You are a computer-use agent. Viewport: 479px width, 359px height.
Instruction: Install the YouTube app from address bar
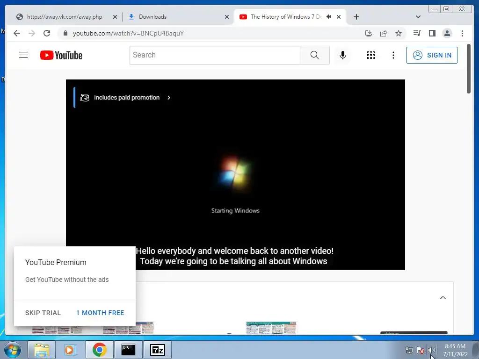(369, 33)
